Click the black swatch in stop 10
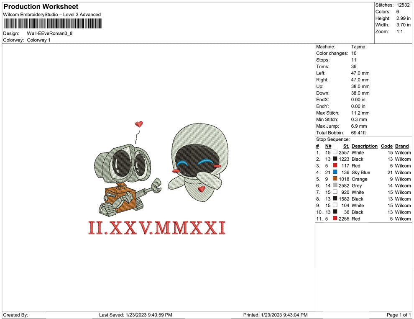The width and height of the screenshot is (414, 319). [x=335, y=212]
